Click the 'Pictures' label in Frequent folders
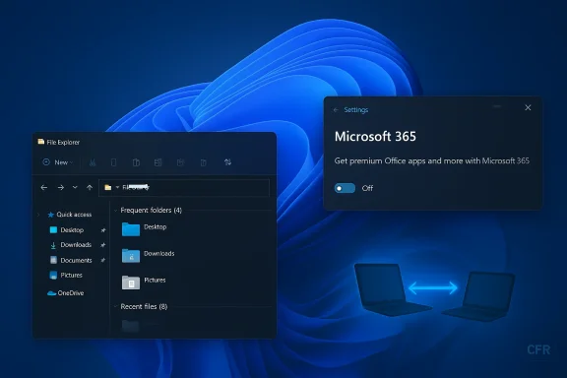The image size is (567, 378). click(155, 280)
